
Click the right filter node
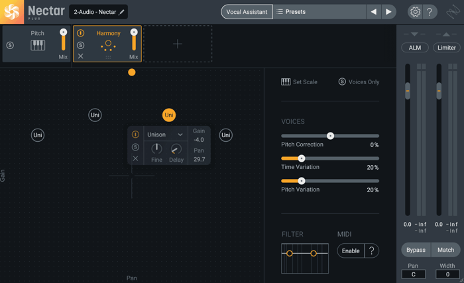(314, 253)
